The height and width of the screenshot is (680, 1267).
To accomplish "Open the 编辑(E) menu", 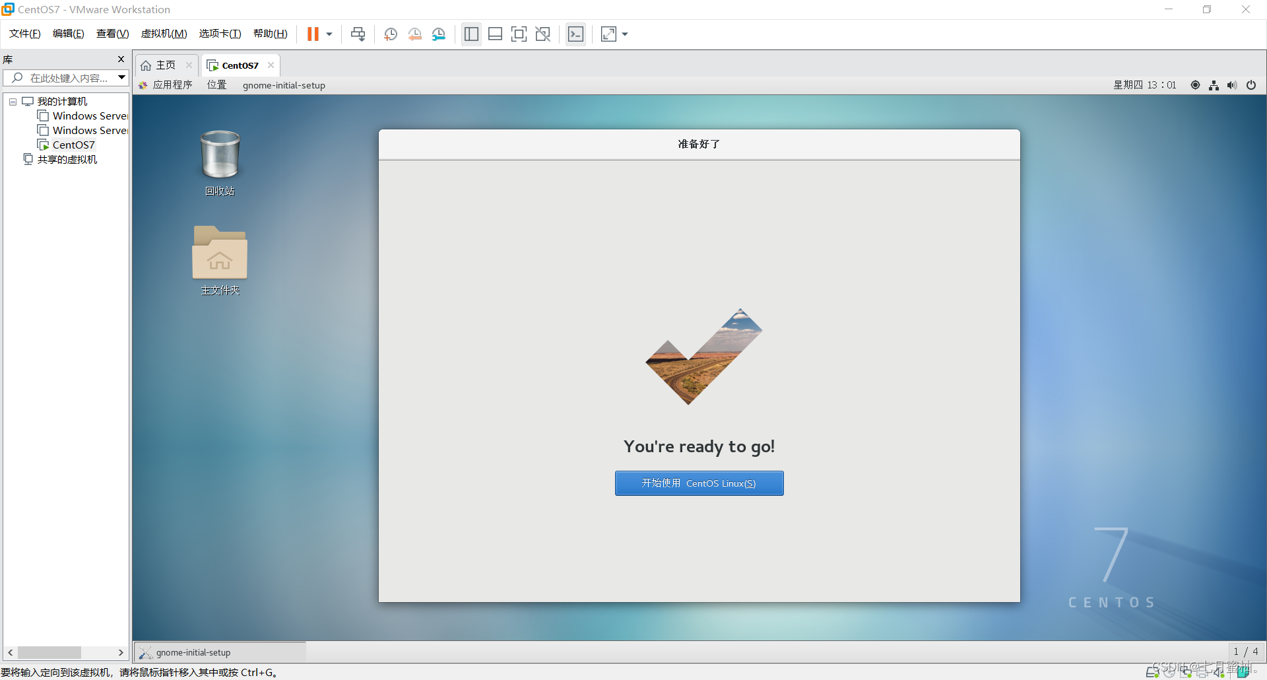I will click(x=69, y=34).
